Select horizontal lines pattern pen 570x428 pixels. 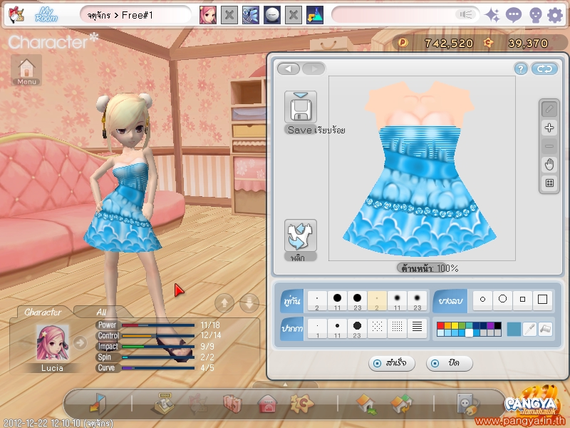pyautogui.click(x=417, y=329)
